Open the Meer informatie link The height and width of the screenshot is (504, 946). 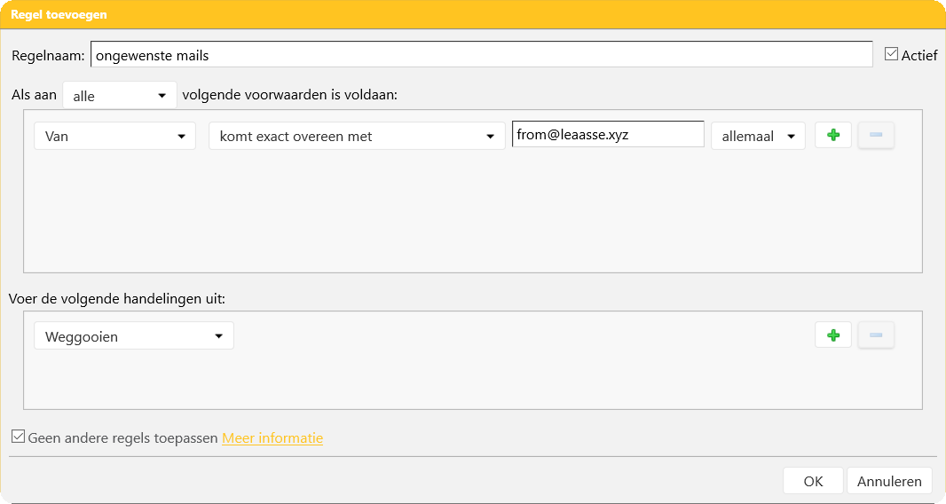pos(272,438)
